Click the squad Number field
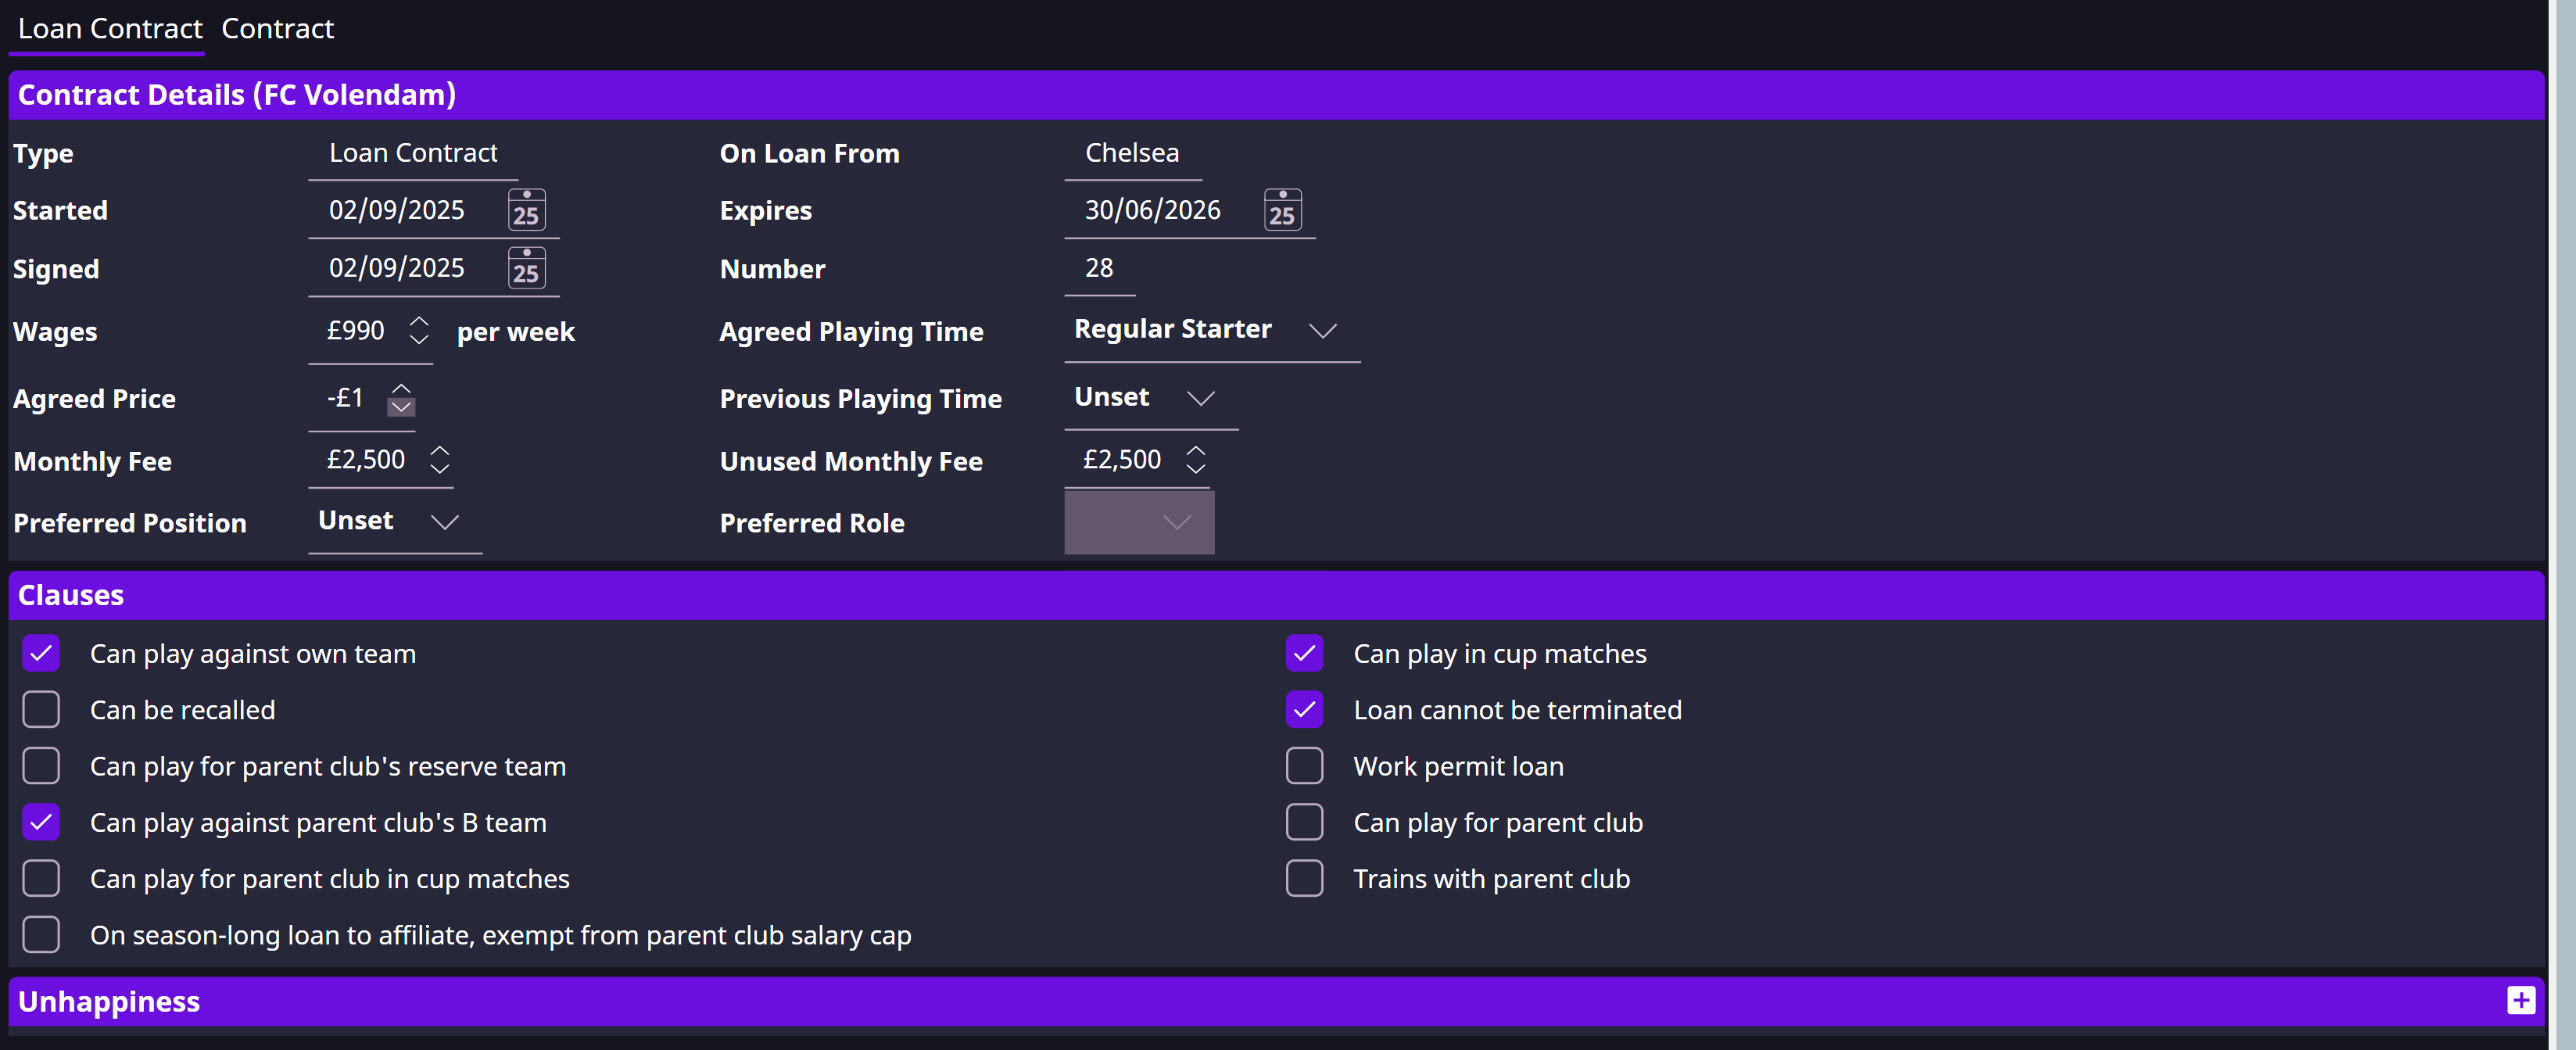Image resolution: width=2576 pixels, height=1050 pixels. click(x=1099, y=268)
